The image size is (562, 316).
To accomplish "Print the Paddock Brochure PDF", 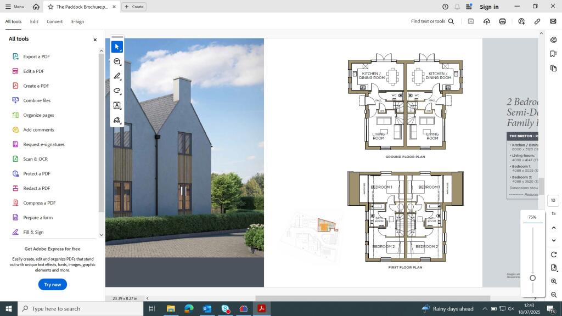I will (x=502, y=21).
